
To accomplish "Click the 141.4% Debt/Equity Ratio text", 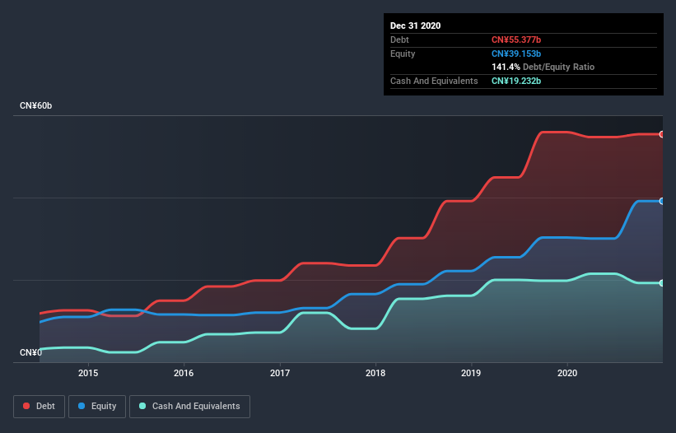I will [543, 67].
